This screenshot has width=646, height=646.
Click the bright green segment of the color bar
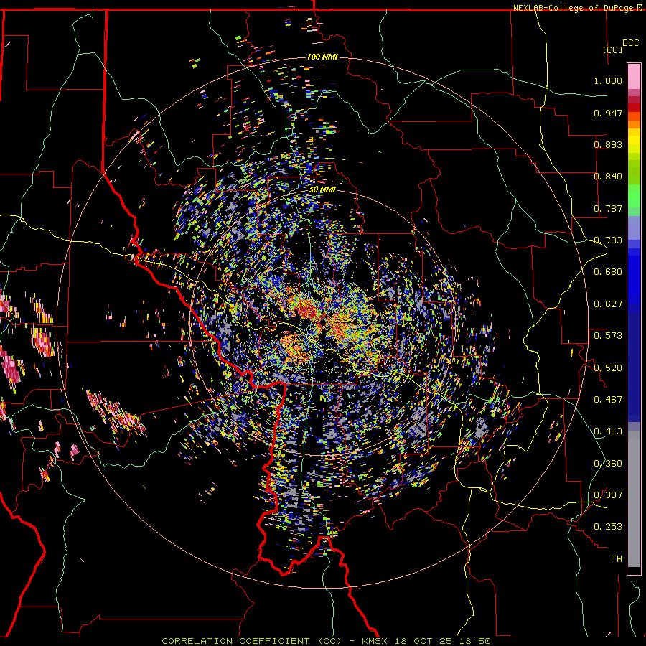(634, 196)
